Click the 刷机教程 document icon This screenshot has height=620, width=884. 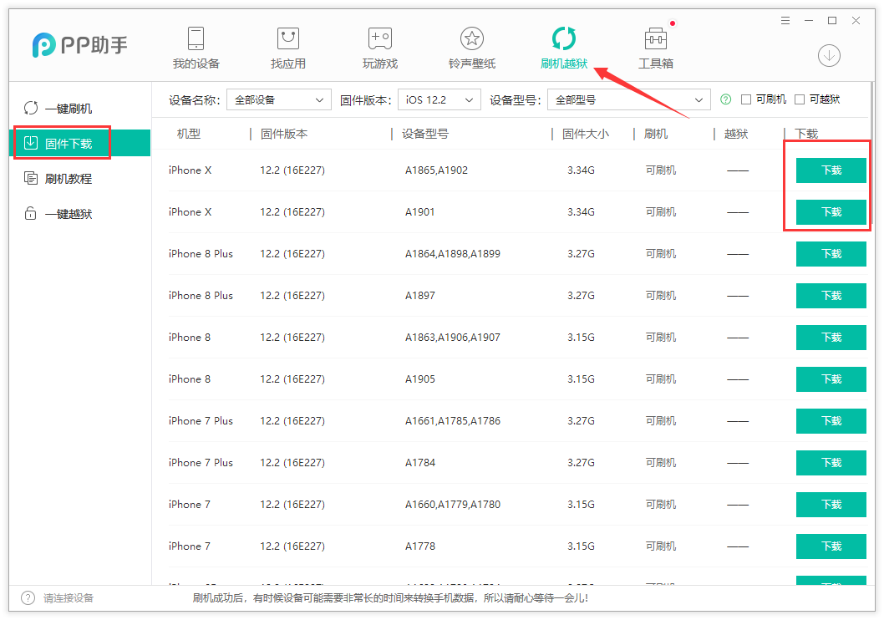pyautogui.click(x=30, y=178)
